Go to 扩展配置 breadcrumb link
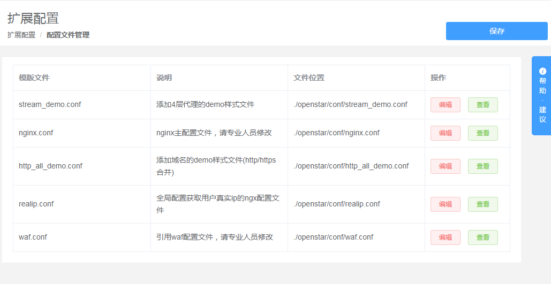 21,35
